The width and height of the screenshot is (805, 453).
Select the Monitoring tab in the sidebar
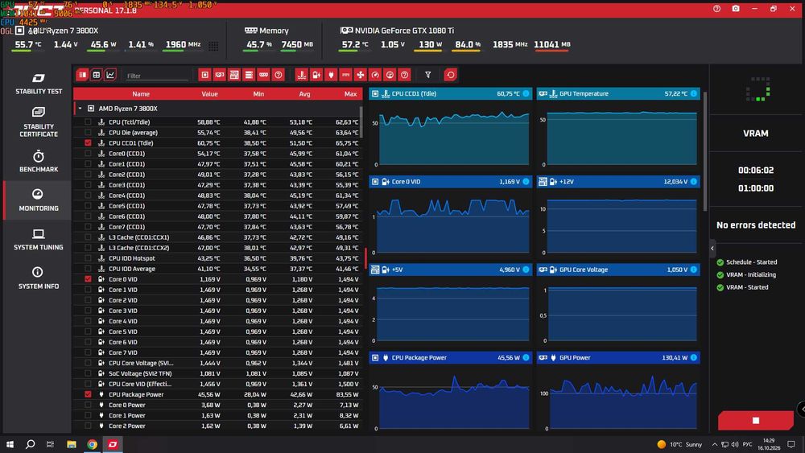tap(39, 200)
